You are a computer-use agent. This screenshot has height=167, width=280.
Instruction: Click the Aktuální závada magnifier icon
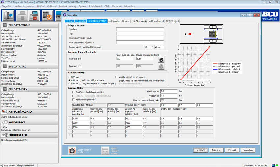pos(5,112)
